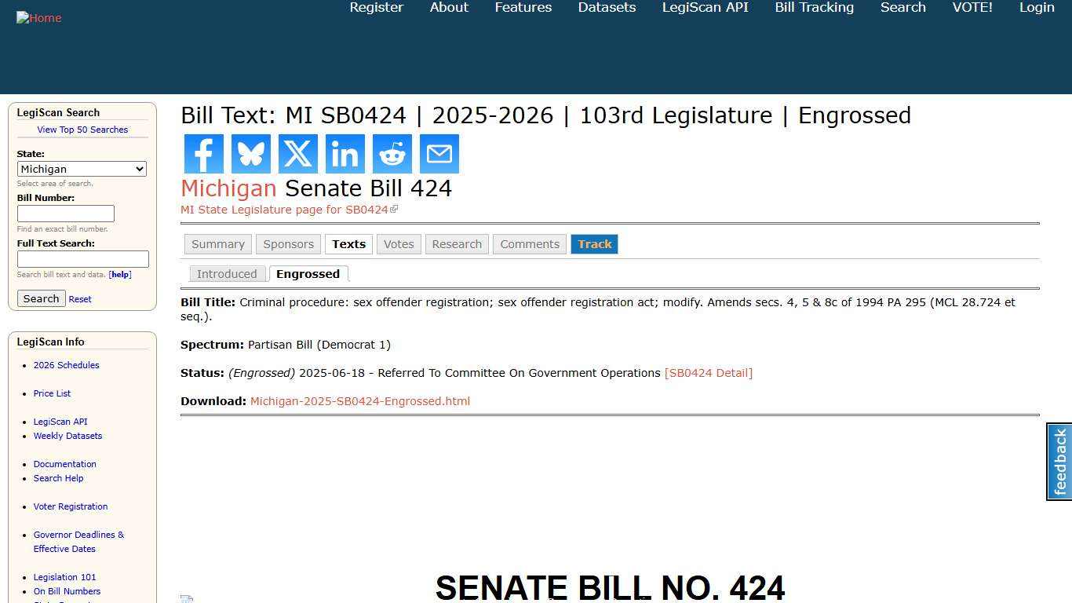
Task: Switch to the Introduced text version
Action: (227, 273)
